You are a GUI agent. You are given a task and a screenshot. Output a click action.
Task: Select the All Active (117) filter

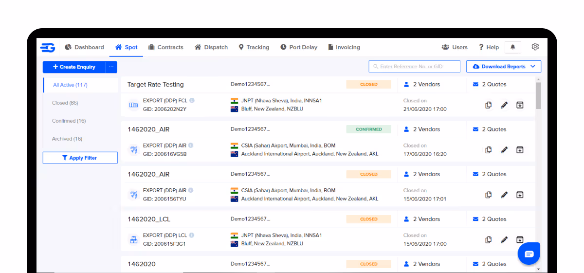pyautogui.click(x=80, y=85)
